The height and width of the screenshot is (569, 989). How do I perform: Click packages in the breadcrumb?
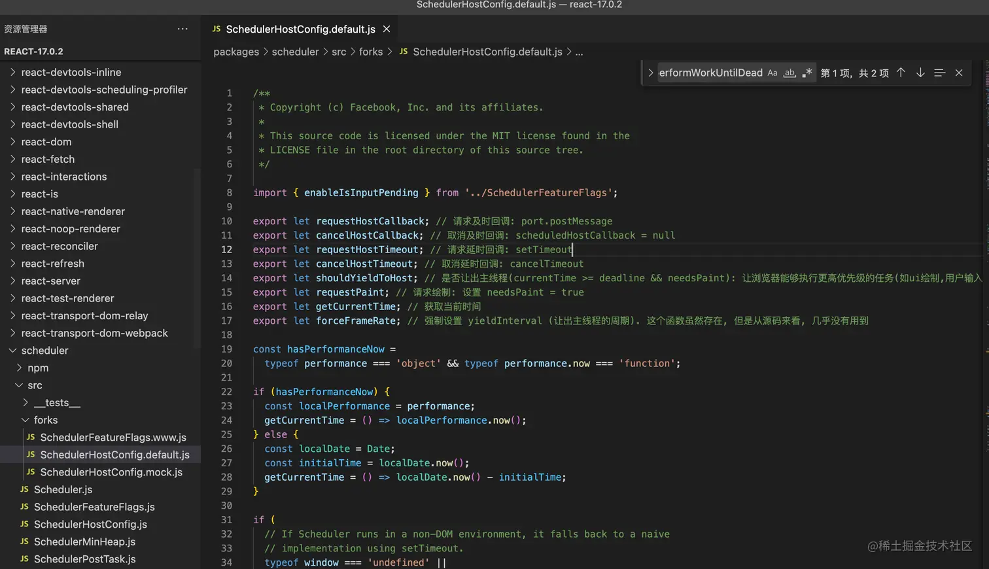[236, 52]
